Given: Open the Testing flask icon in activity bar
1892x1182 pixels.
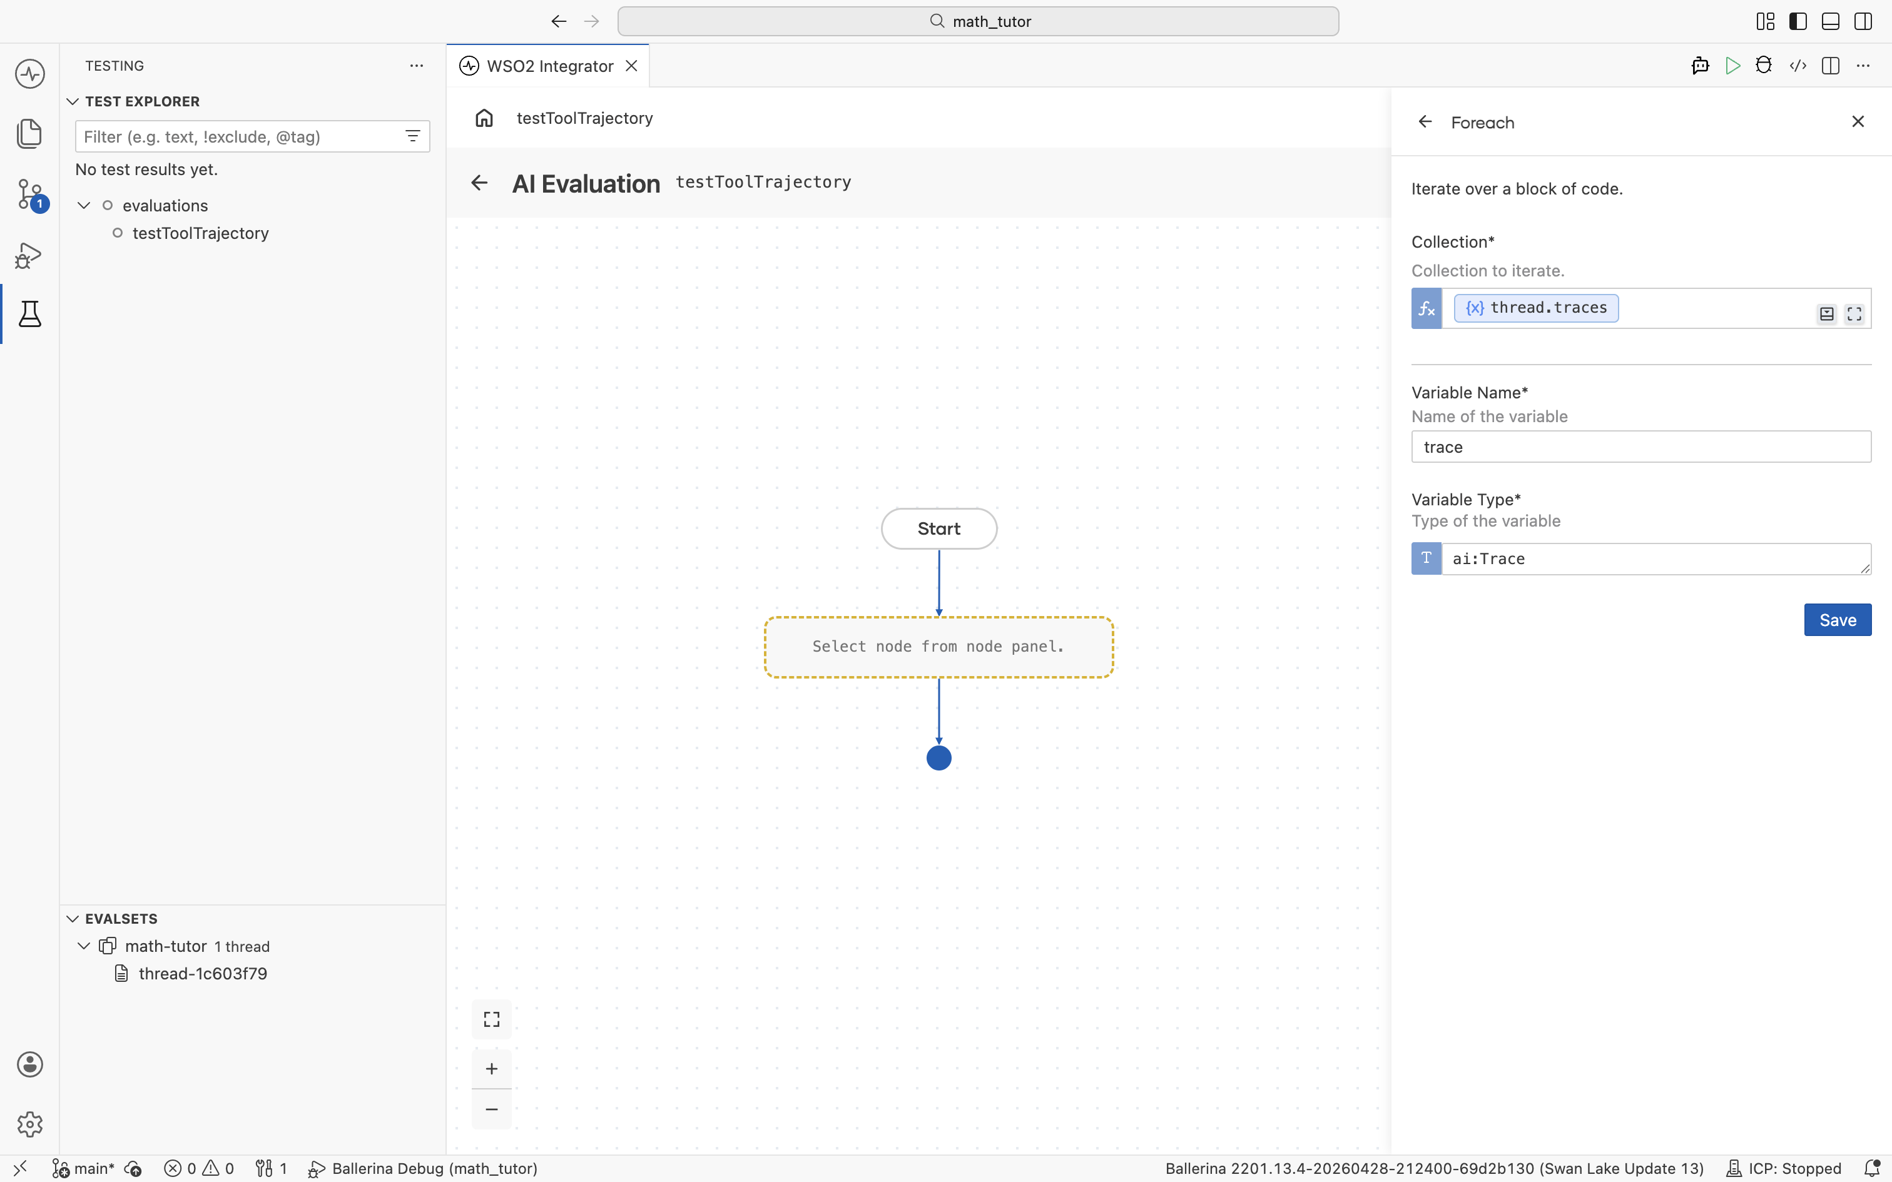Looking at the screenshot, I should [29, 314].
